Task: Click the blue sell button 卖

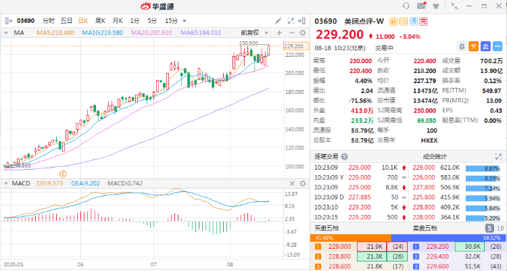Action: click(x=485, y=47)
